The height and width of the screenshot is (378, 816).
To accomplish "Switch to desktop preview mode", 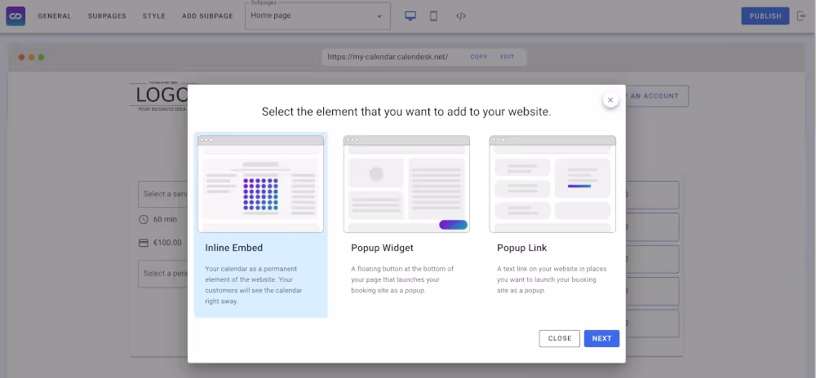I will click(410, 16).
